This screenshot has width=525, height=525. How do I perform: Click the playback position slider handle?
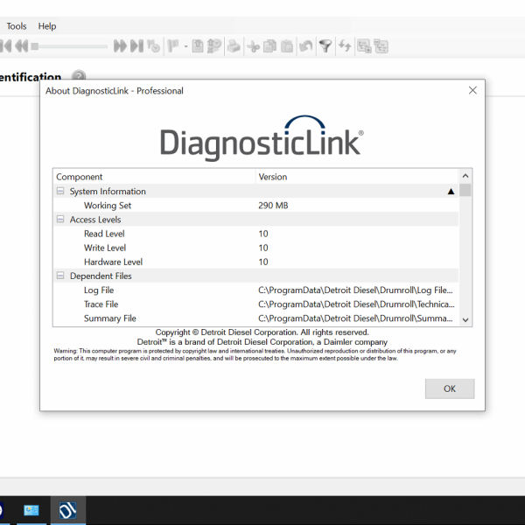click(34, 46)
